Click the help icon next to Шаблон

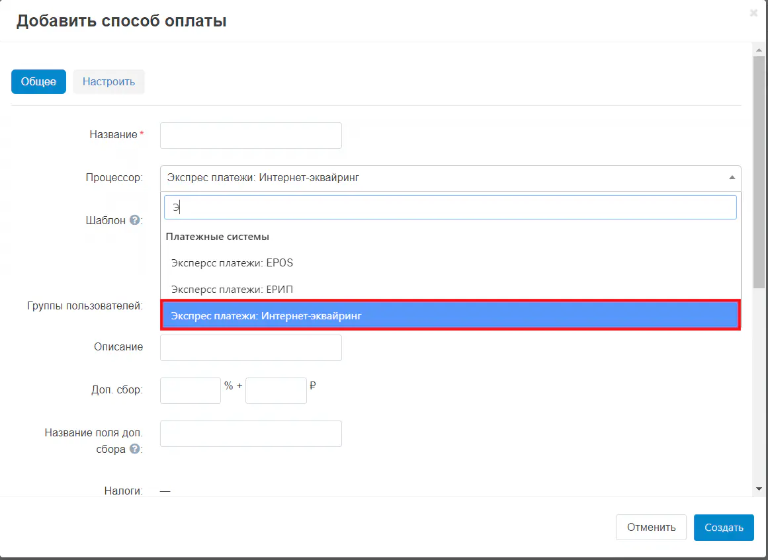click(134, 220)
